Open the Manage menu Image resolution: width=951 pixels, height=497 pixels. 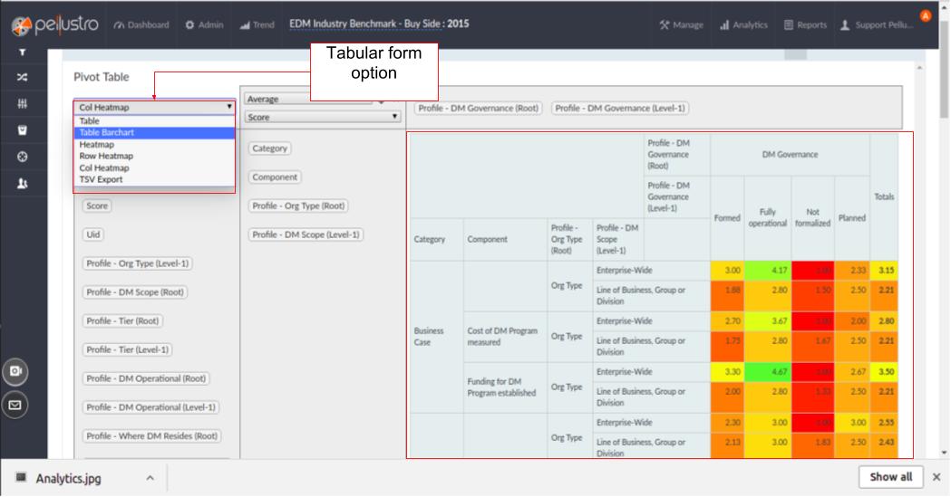coord(681,24)
